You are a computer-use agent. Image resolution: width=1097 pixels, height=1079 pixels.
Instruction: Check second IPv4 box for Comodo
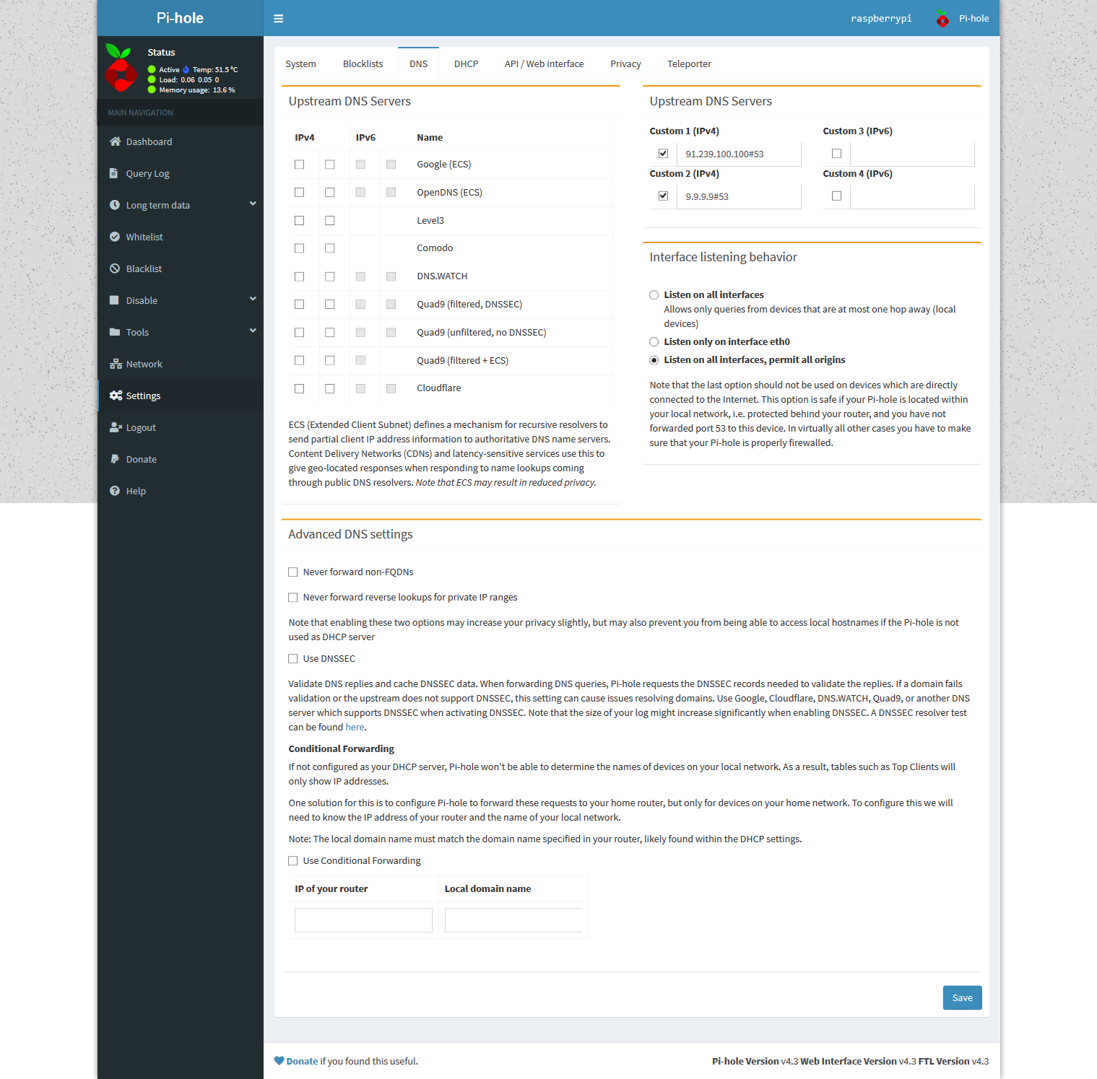click(x=329, y=248)
